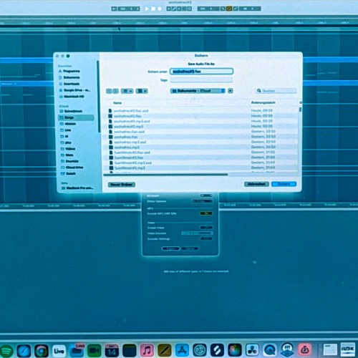
Task: Click the Abbrechen button
Action: tap(256, 184)
